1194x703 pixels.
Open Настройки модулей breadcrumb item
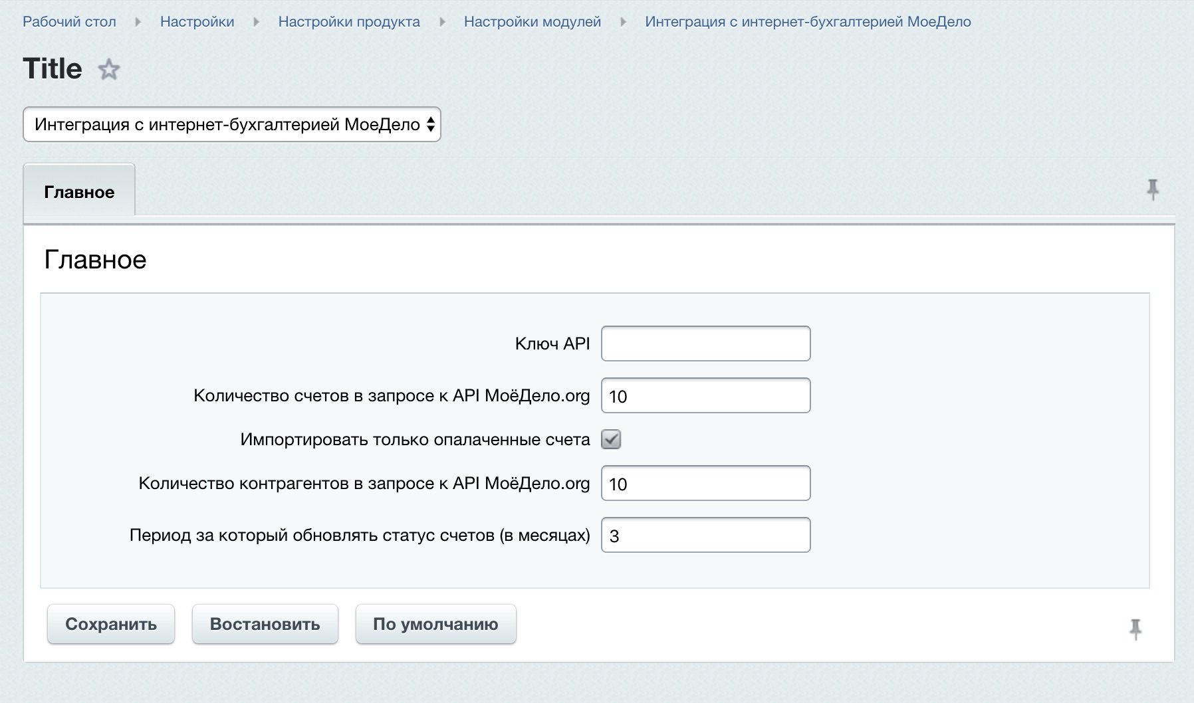[533, 21]
